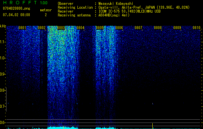
Task: Click the 0.9 frequency axis label
Action: click(x=3, y=74)
